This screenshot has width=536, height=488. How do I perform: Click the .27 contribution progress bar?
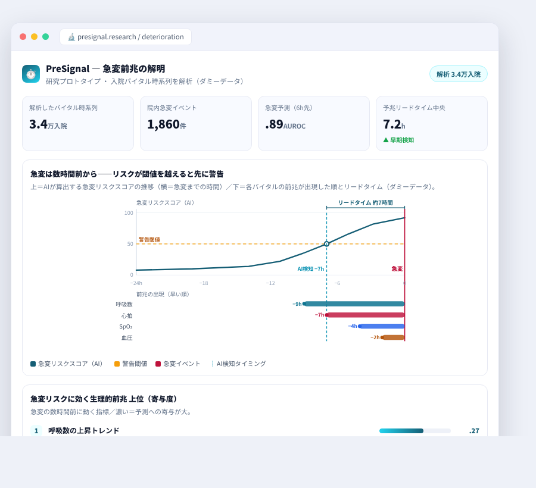click(415, 431)
